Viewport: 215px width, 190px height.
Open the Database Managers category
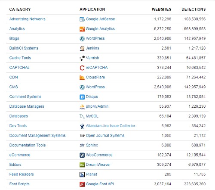point(27,106)
